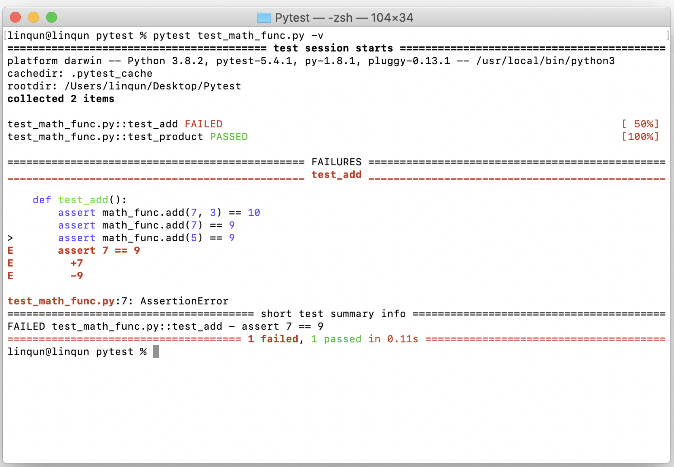Click the collected 2 items line
Image resolution: width=674 pixels, height=467 pixels.
click(x=61, y=98)
